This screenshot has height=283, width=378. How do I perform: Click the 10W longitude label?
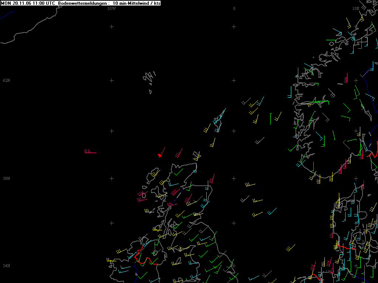[x=111, y=8]
